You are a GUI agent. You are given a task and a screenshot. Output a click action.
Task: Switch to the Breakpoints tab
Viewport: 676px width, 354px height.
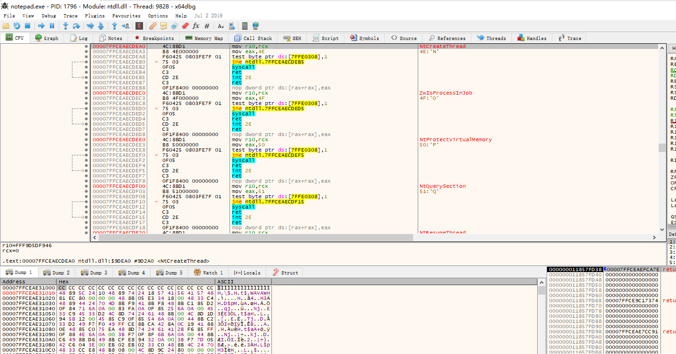tap(154, 38)
